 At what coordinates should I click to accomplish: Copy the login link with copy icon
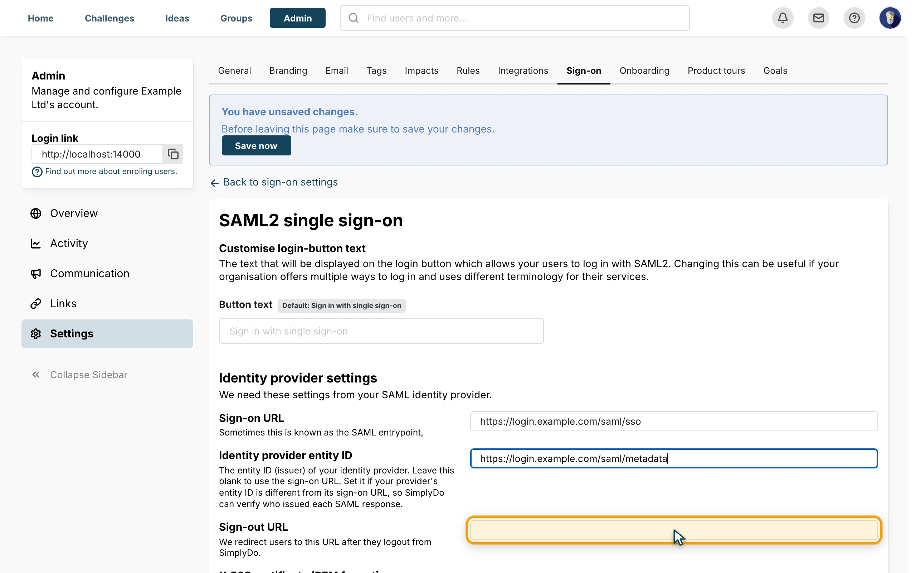[173, 154]
